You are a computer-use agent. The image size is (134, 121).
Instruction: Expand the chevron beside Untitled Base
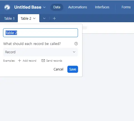[x=45, y=7]
